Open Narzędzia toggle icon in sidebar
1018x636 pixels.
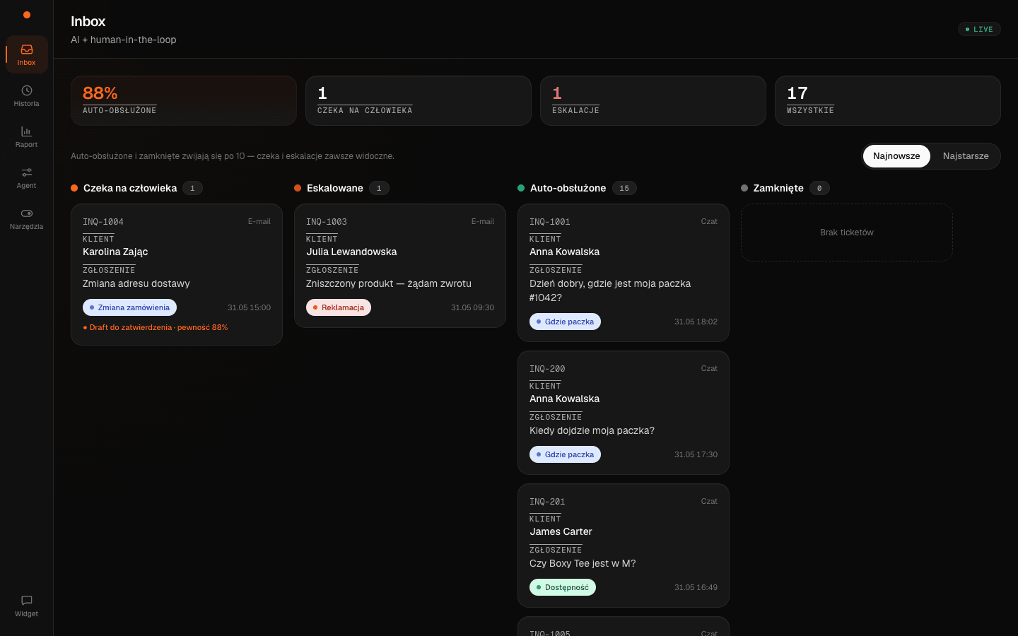click(26, 218)
